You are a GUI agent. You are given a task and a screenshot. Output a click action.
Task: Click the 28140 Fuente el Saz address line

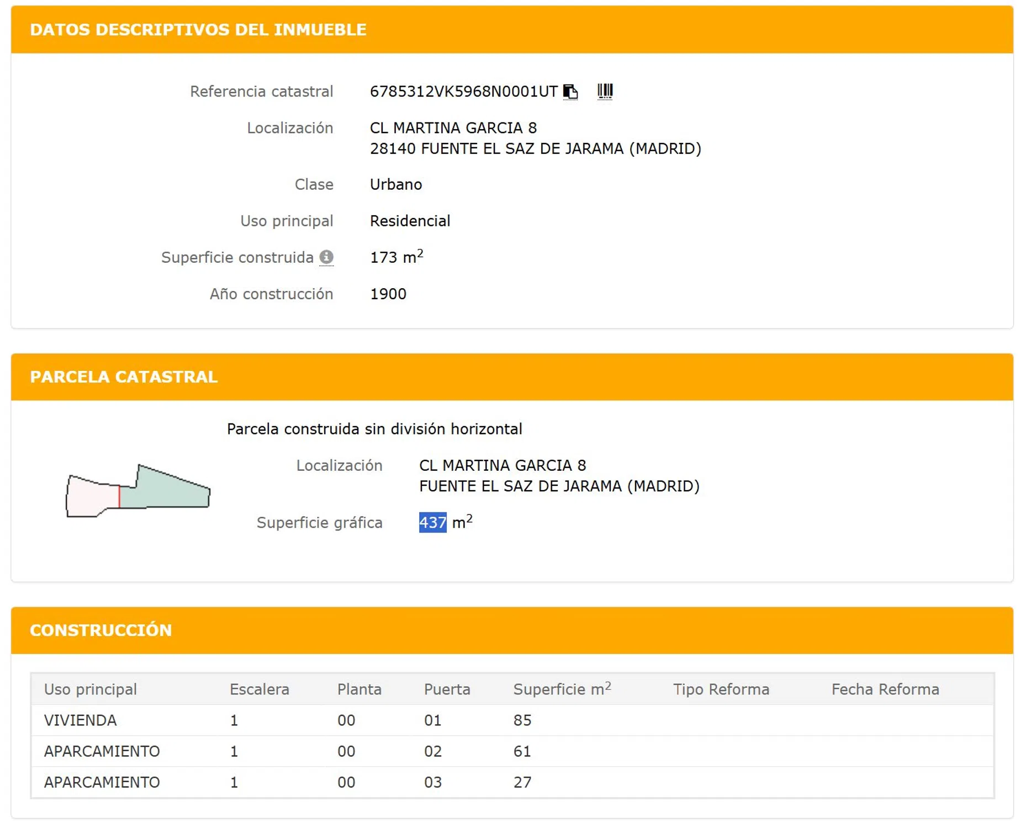[535, 149]
